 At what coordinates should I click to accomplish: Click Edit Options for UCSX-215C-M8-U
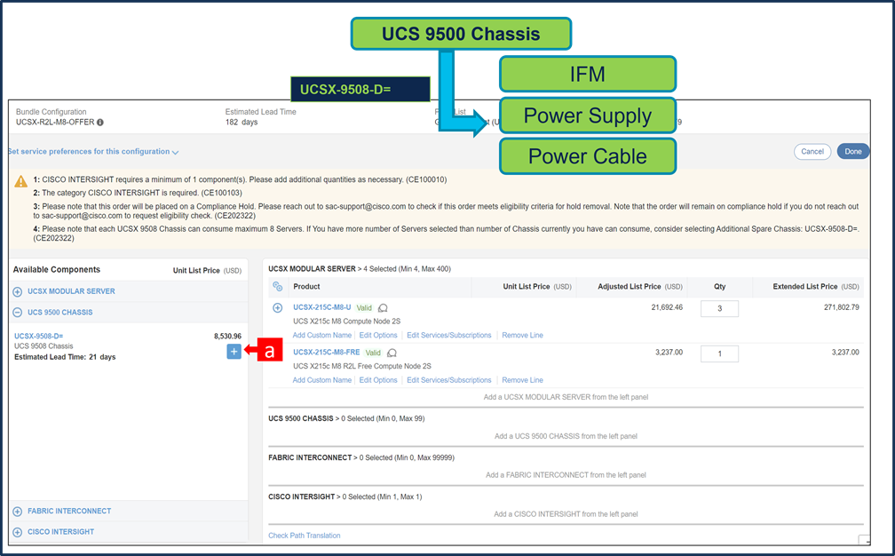tap(378, 335)
